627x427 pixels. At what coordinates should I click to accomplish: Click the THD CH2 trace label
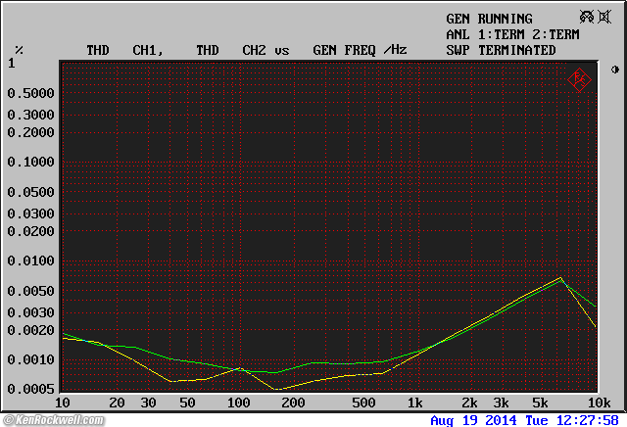pyautogui.click(x=230, y=50)
